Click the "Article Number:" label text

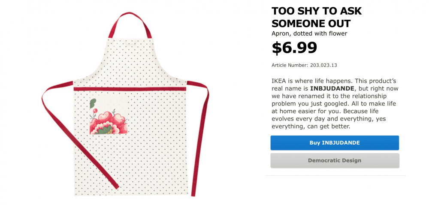point(290,65)
